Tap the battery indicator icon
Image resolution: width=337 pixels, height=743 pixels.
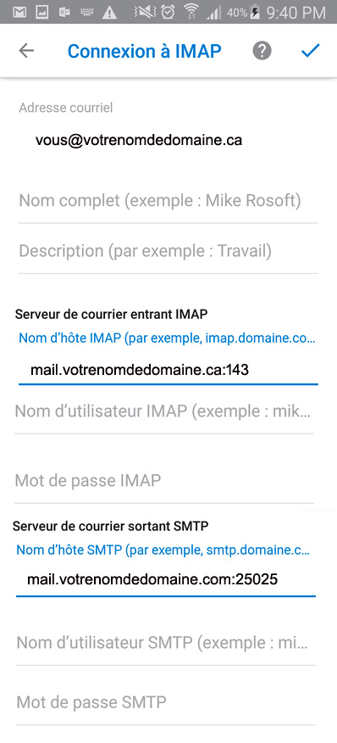pyautogui.click(x=254, y=13)
